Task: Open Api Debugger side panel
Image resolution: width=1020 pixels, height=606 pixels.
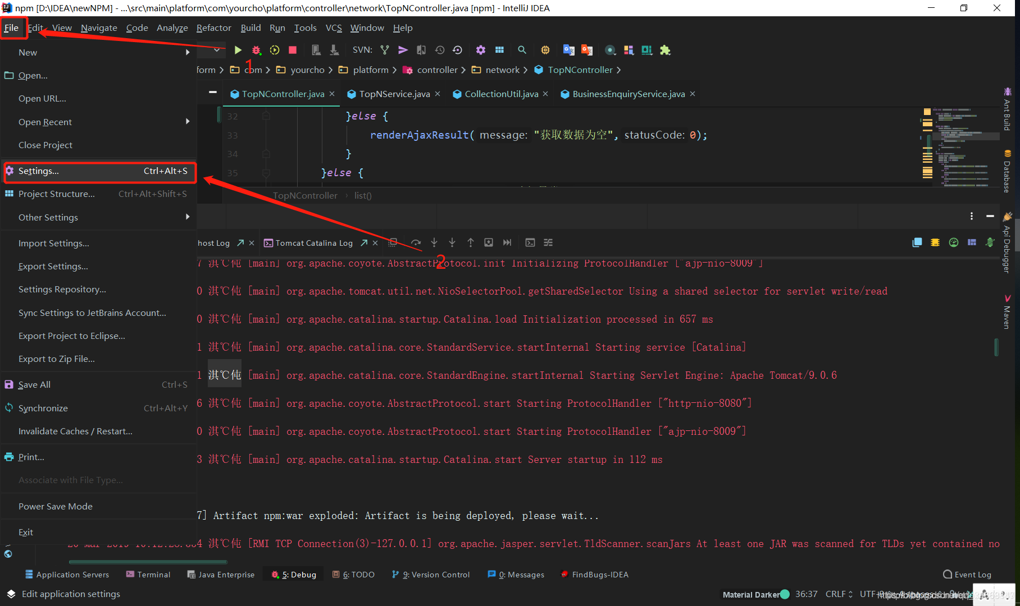Action: tap(1007, 243)
